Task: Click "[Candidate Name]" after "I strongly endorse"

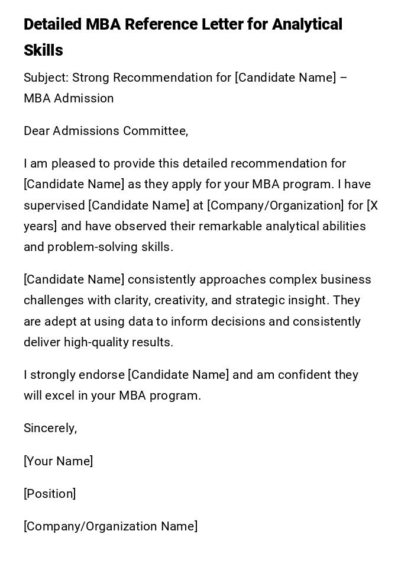Action: (x=178, y=375)
